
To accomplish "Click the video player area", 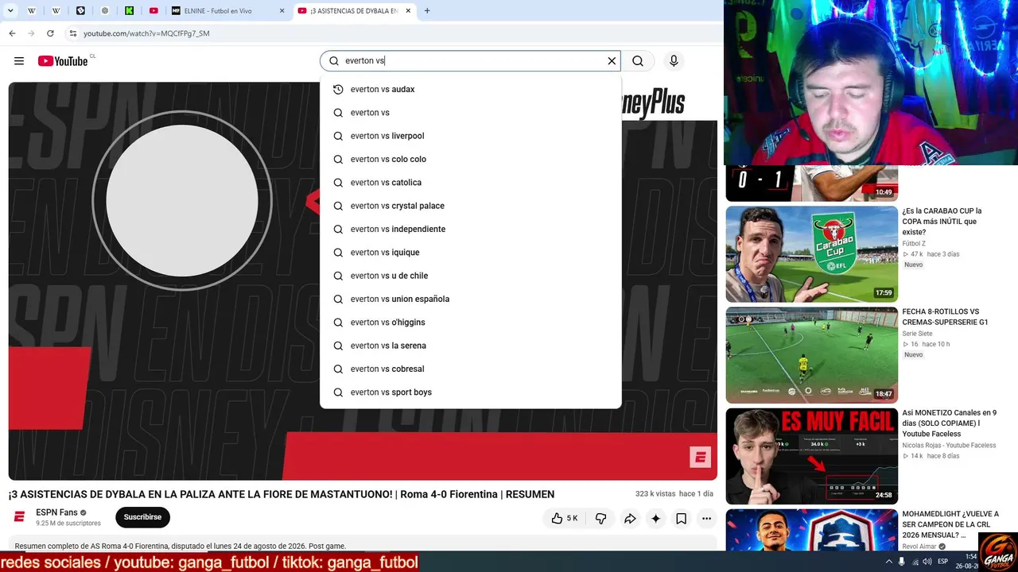I will (x=363, y=281).
